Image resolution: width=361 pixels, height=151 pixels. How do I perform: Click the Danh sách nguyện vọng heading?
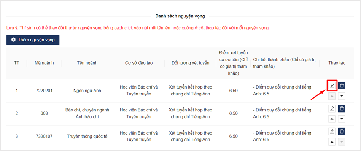click(180, 16)
